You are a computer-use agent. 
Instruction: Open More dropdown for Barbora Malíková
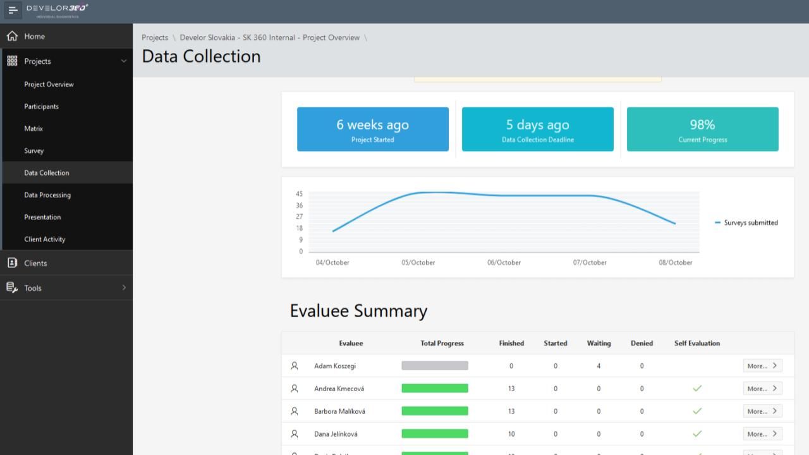pyautogui.click(x=762, y=411)
